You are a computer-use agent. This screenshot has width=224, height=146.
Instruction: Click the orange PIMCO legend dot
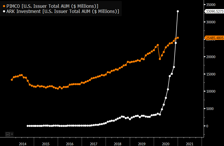click(x=4, y=6)
